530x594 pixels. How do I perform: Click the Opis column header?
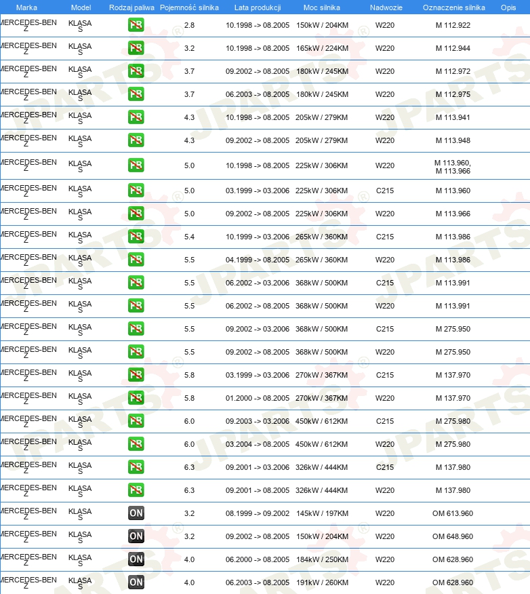tap(508, 7)
